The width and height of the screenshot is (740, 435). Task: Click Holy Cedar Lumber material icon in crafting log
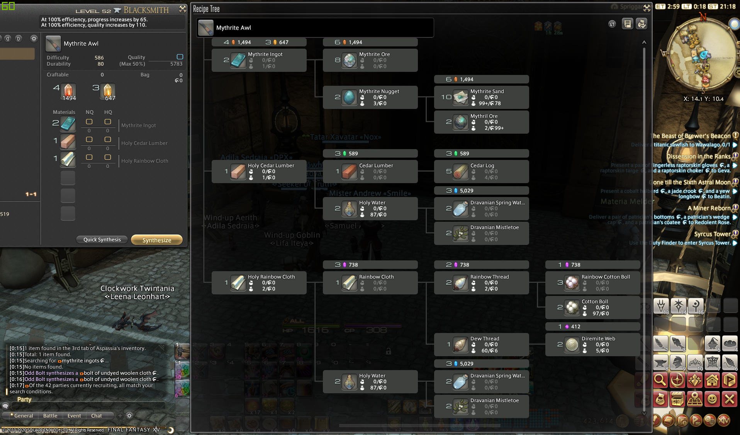point(68,142)
